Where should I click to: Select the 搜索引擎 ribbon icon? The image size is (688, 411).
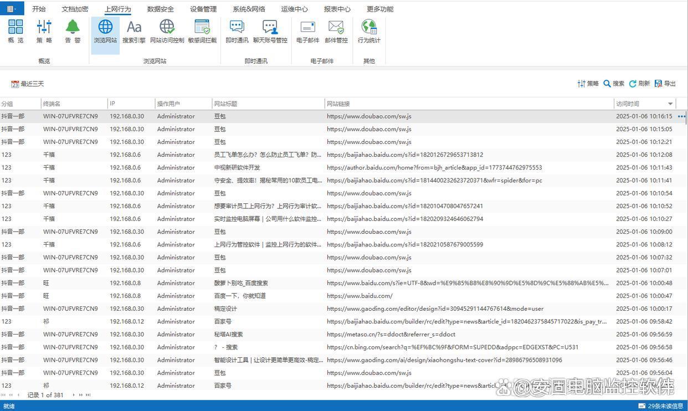134,31
